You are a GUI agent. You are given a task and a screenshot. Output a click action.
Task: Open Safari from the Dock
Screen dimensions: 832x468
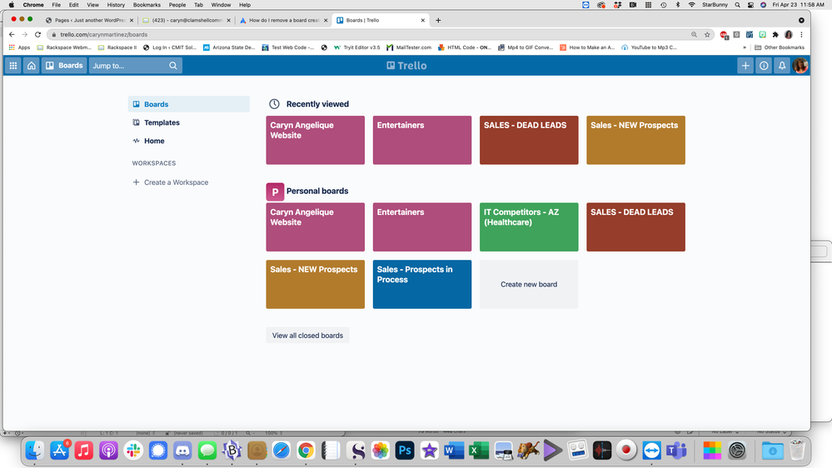[281, 451]
